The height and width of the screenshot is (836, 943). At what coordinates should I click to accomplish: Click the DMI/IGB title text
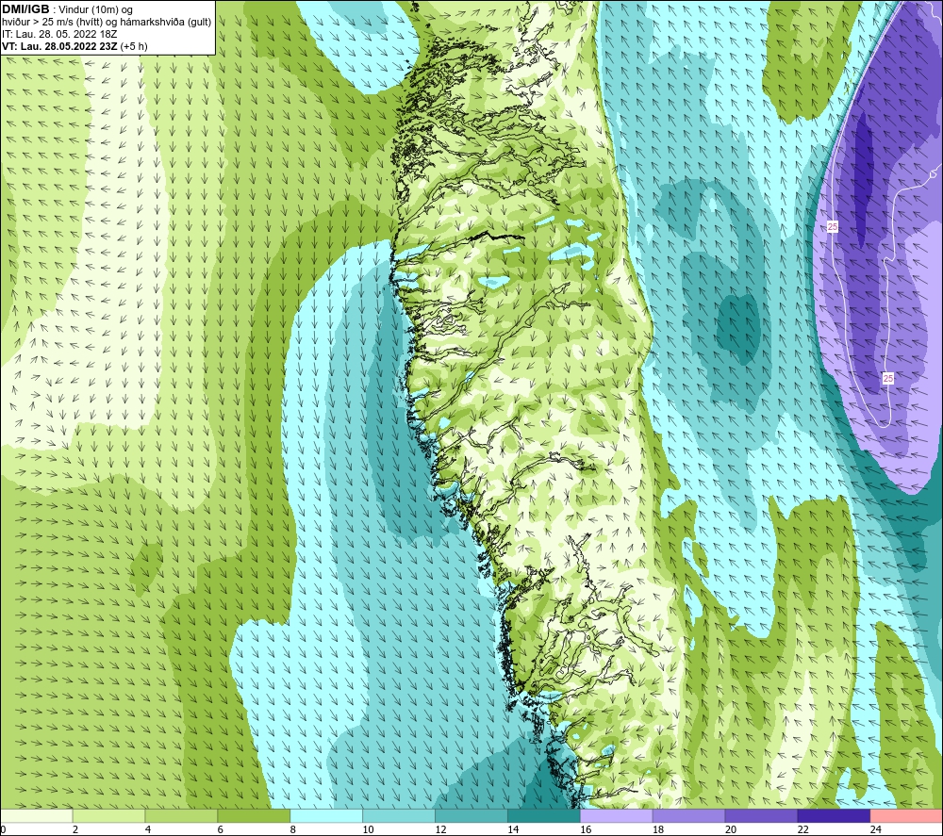coord(25,9)
